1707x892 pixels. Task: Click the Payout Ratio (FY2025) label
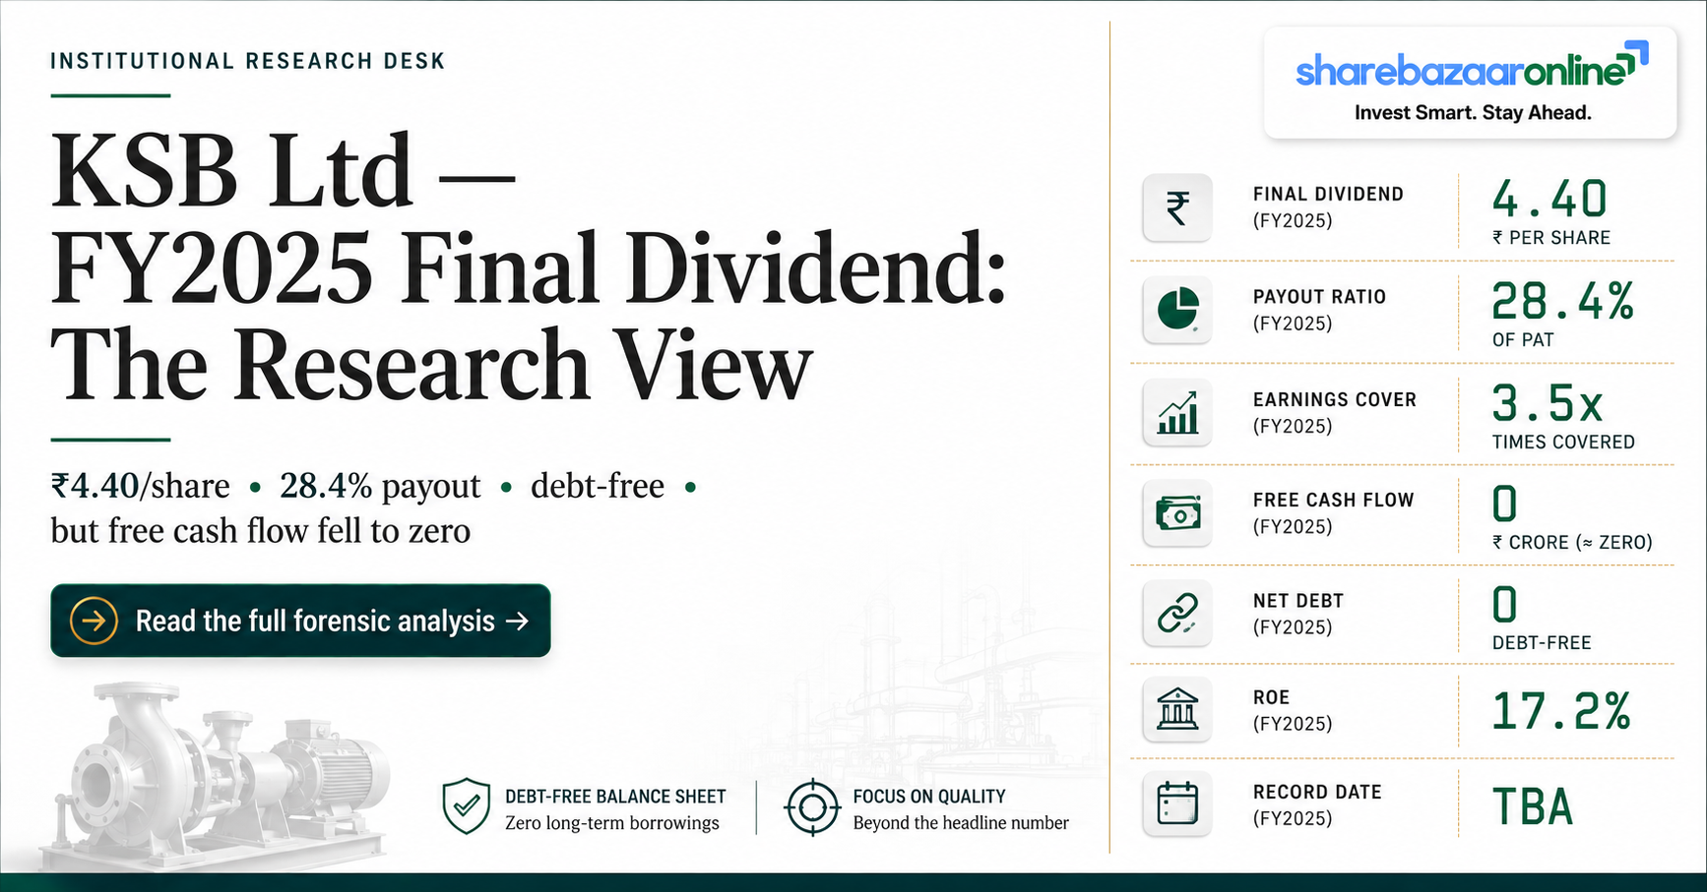[x=1319, y=310]
